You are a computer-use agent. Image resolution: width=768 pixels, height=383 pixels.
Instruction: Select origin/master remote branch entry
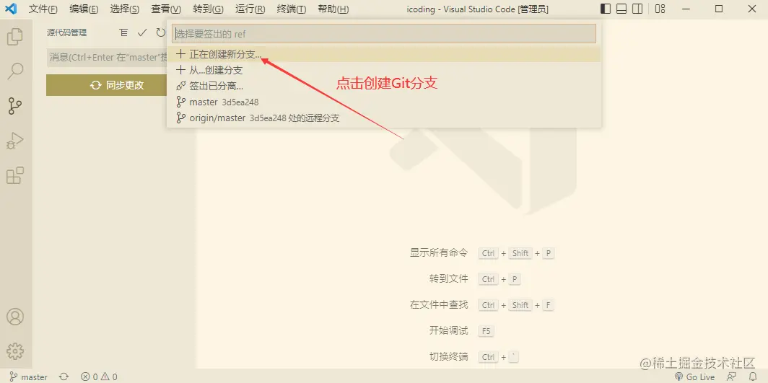(x=383, y=118)
